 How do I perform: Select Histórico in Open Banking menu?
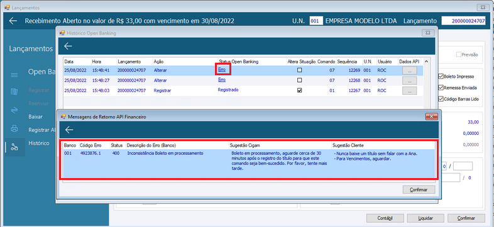coord(39,143)
